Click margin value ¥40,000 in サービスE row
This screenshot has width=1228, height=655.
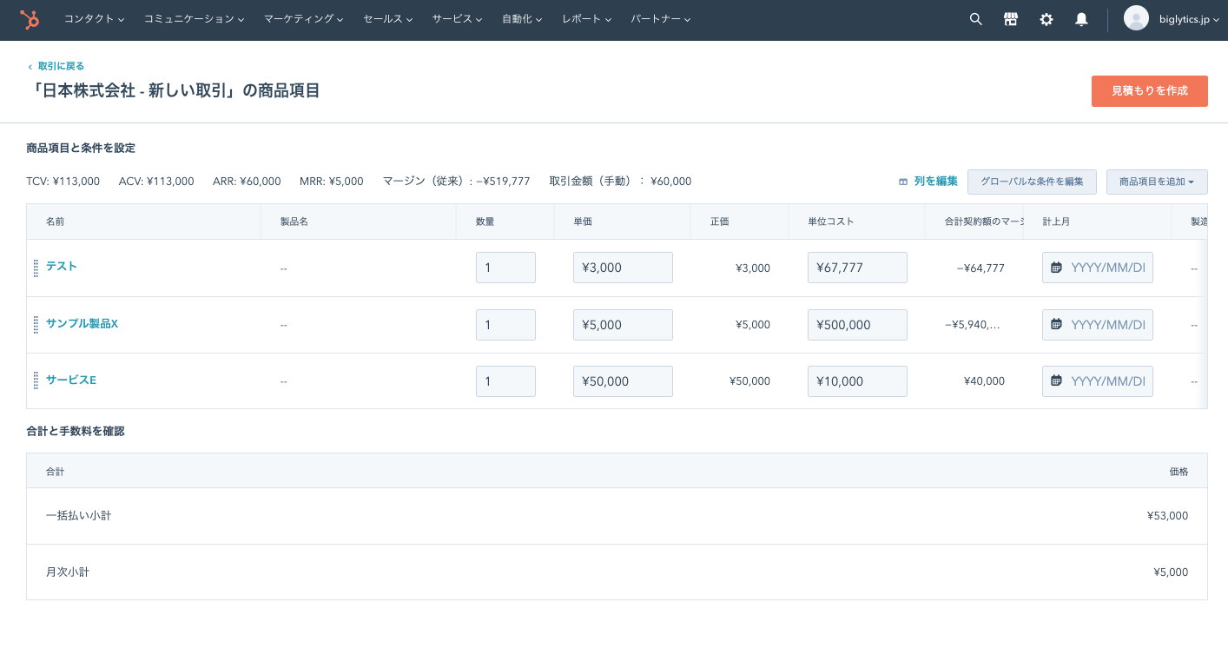[x=984, y=381]
